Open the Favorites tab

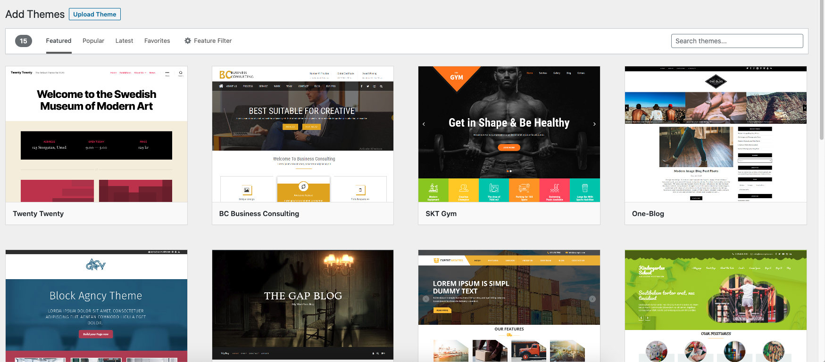click(x=157, y=41)
